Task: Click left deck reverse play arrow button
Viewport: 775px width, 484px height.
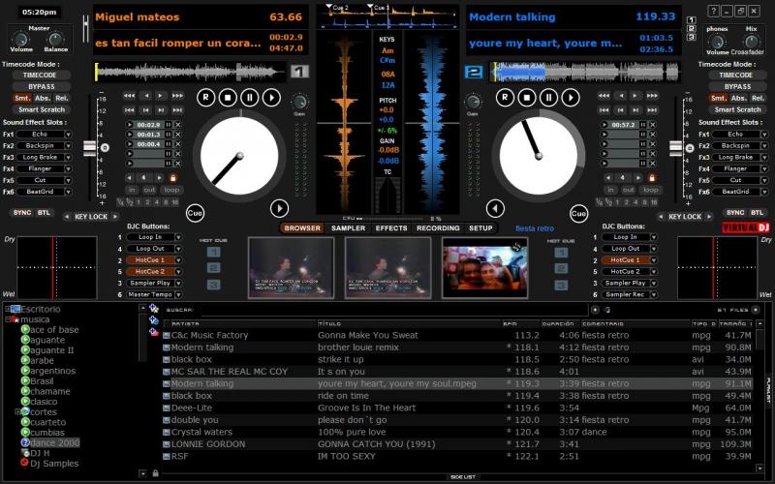Action: pos(279,208)
